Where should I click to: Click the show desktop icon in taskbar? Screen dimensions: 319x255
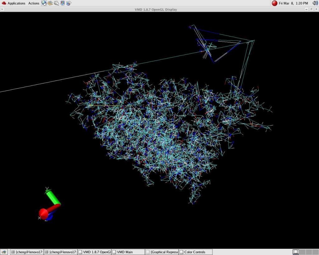[4, 252]
